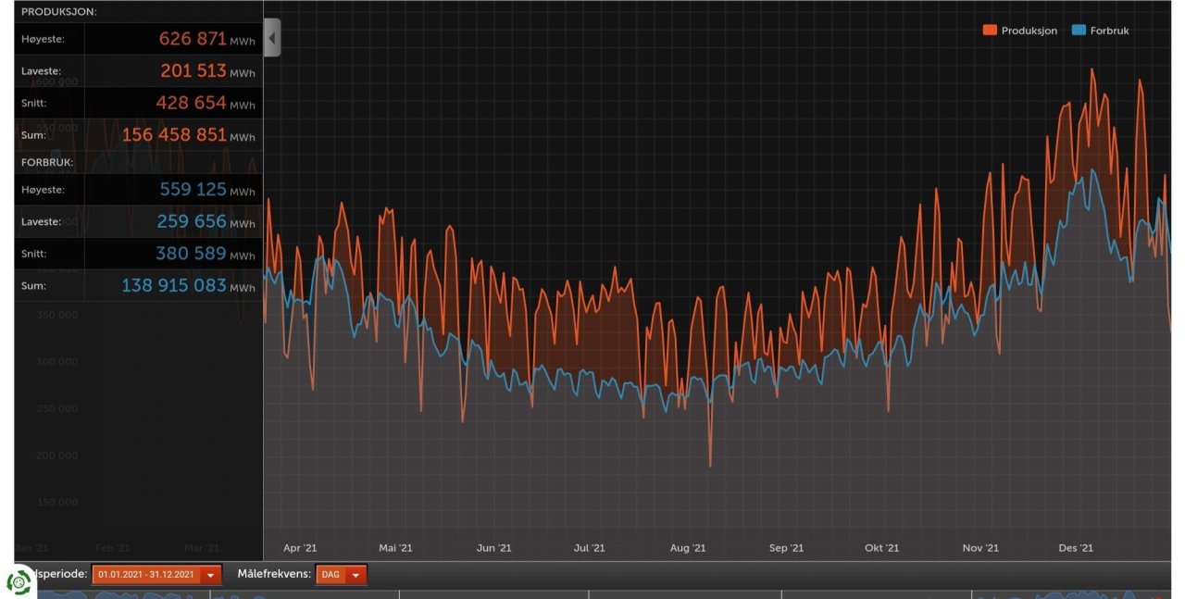Viewport: 1185px width, 599px height.
Task: Open the Målefrekvens DAG dropdown
Action: pyautogui.click(x=331, y=575)
